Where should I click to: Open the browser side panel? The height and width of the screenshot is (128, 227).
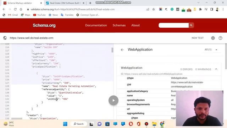click(211, 9)
